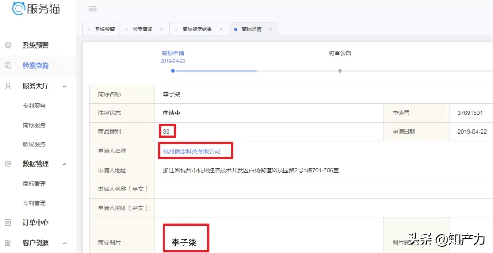Click the 数据管理 shield icon

[8, 164]
